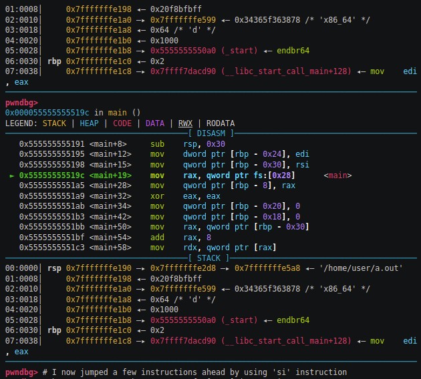Image resolution: width=421 pixels, height=379 pixels.
Task: Click the <main> annotation beside main+19
Action: click(x=337, y=175)
